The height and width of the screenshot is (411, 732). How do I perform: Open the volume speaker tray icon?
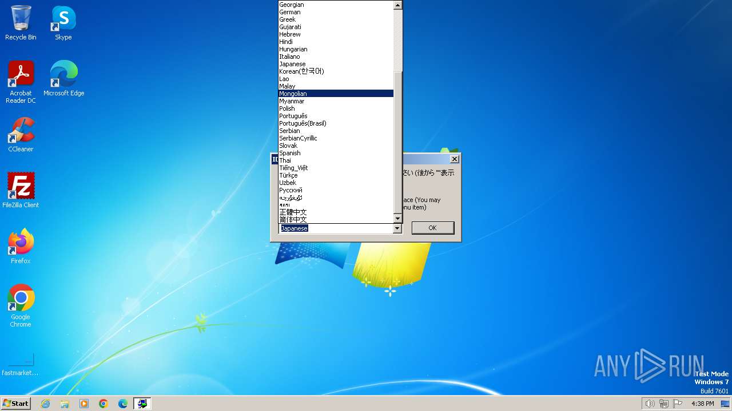[650, 404]
